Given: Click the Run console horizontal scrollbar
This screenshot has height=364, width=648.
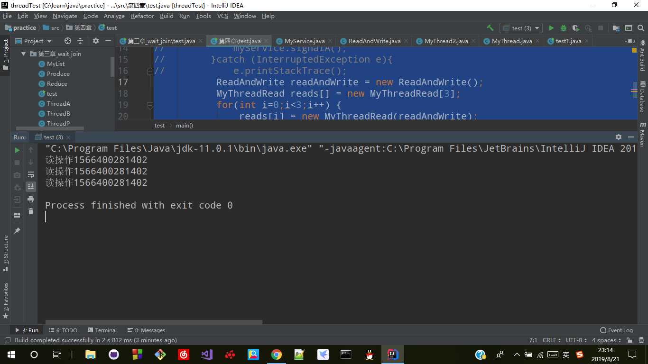Looking at the screenshot, I should [154, 322].
